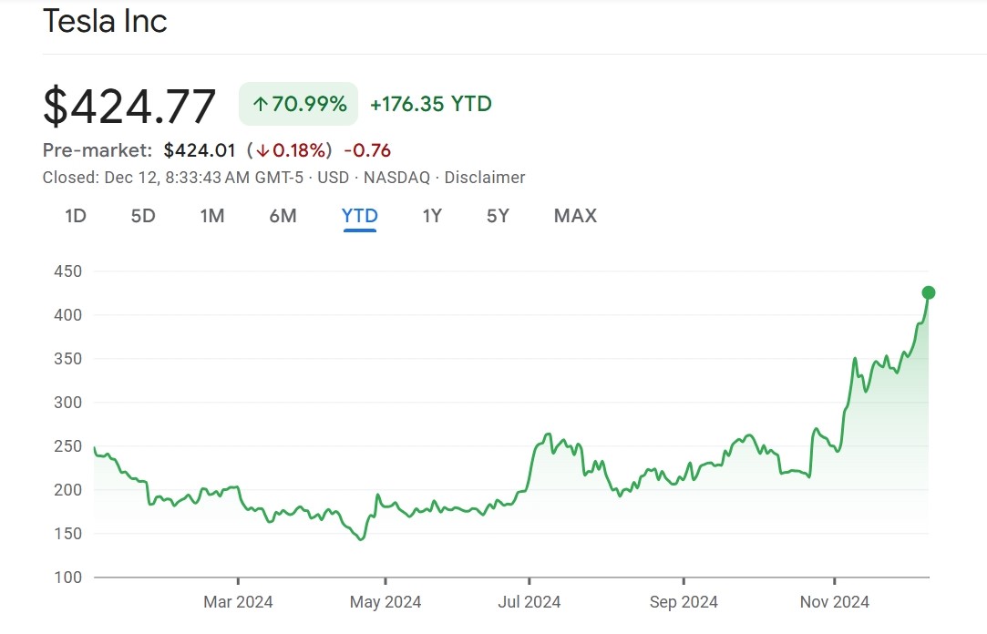Click the 70.99% gain badge

298,104
